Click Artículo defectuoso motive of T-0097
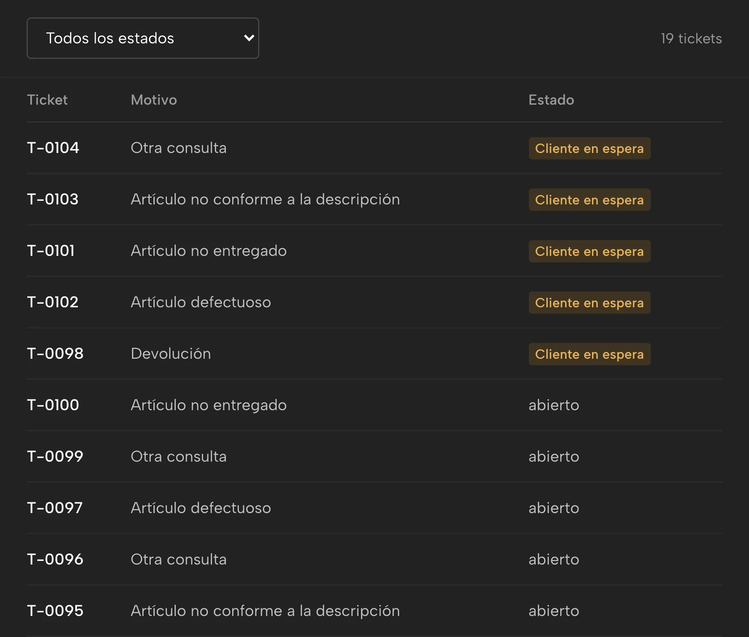 tap(201, 508)
